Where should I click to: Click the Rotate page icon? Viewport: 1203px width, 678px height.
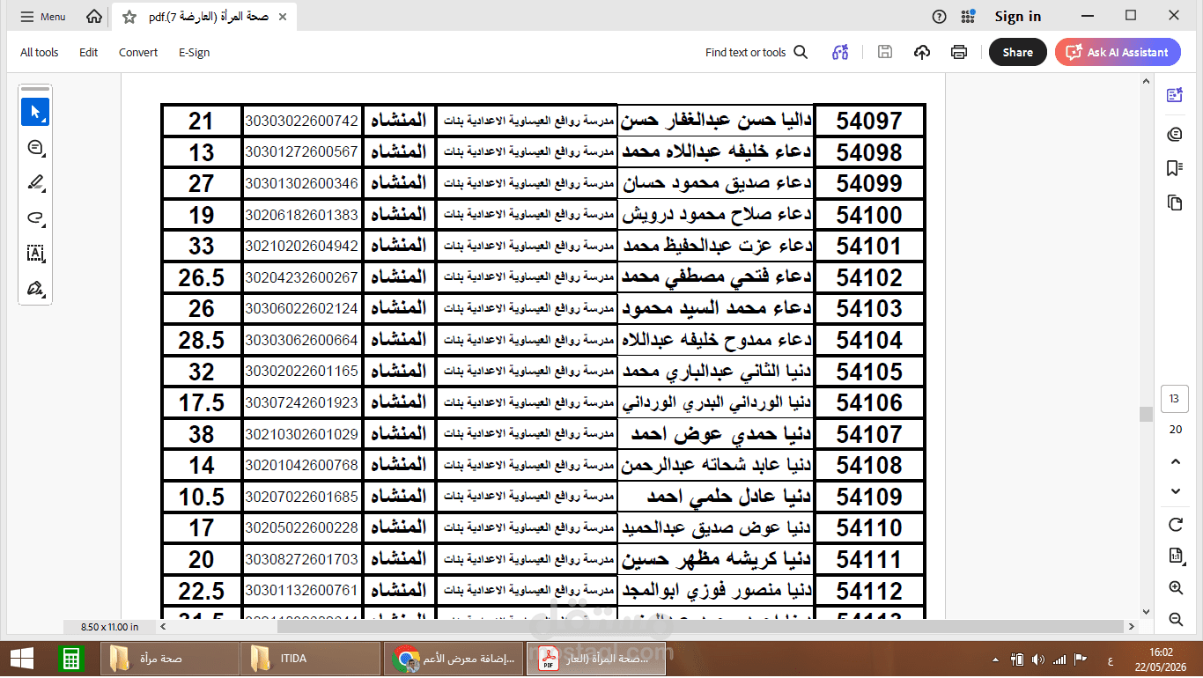tap(1175, 525)
